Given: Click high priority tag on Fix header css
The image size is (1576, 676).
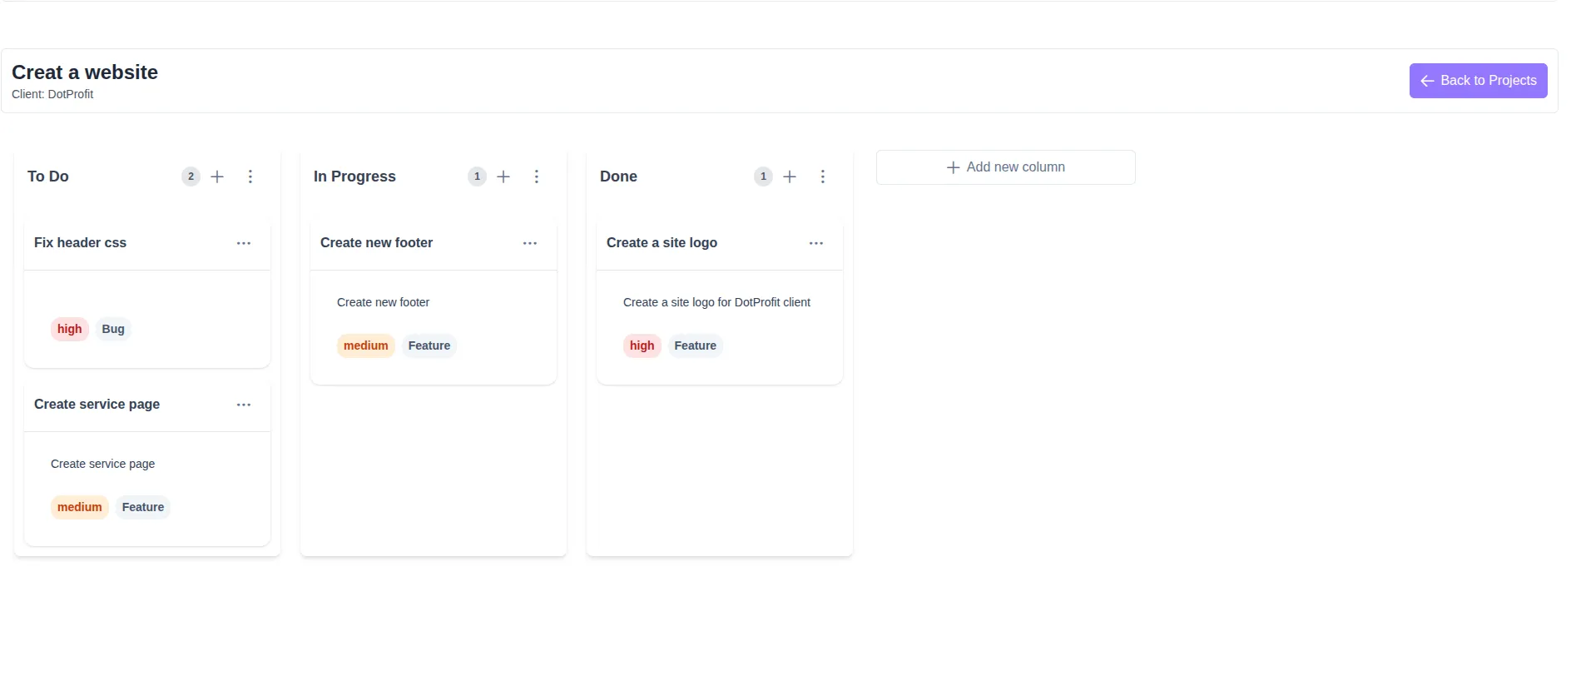Looking at the screenshot, I should (x=70, y=329).
